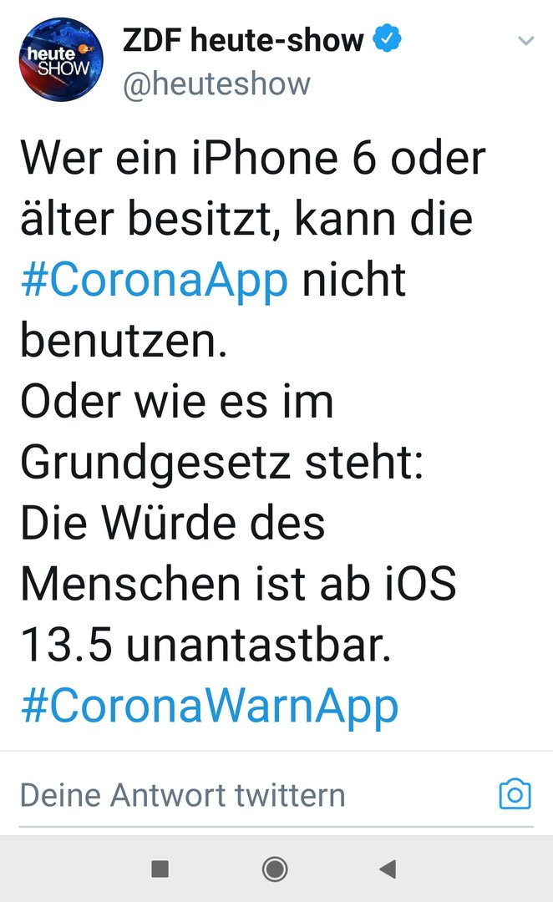Click the word 'unantastbar.' in the tweet
The image size is (553, 902).
258,645
